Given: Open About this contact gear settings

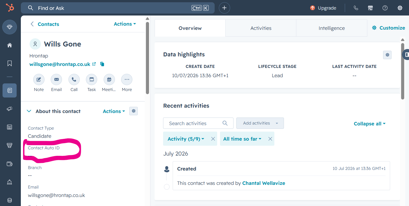Looking at the screenshot, I should point(134,111).
